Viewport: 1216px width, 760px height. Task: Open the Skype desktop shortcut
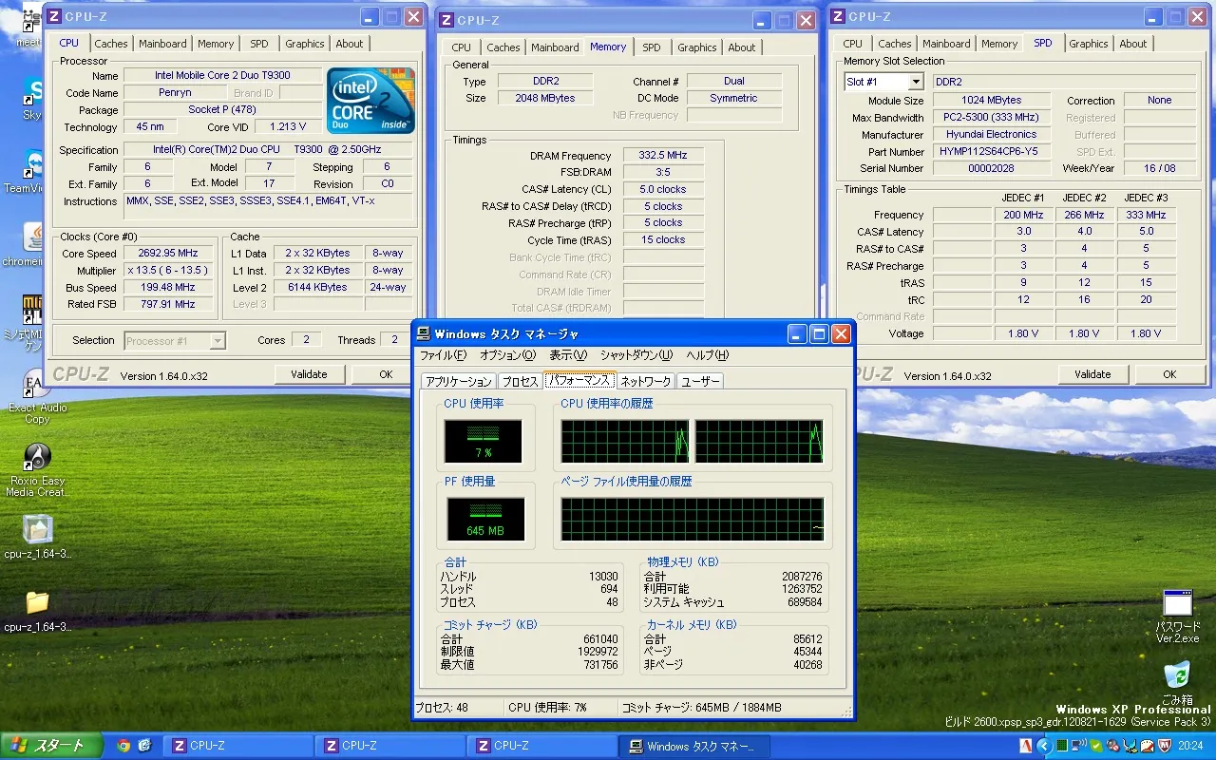point(34,92)
